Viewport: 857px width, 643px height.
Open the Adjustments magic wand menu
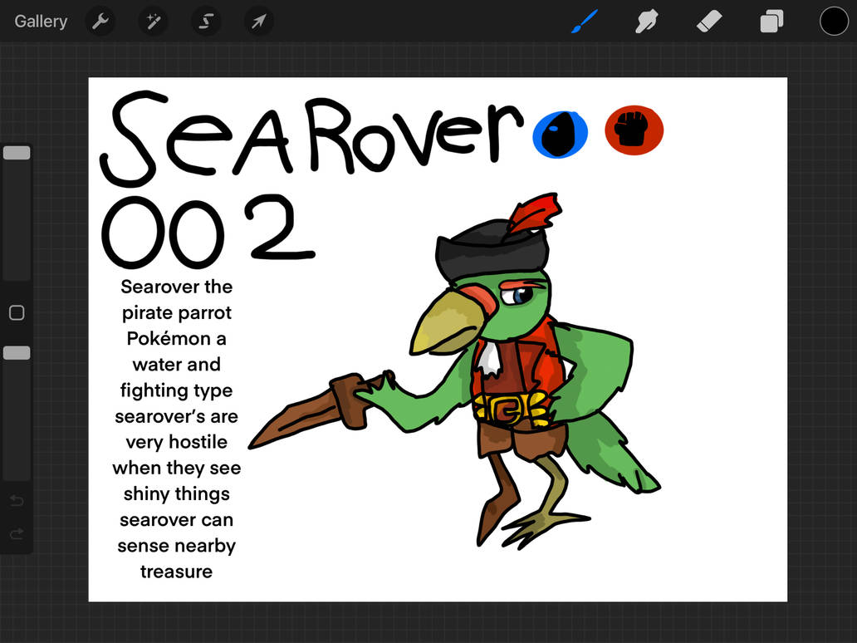pyautogui.click(x=153, y=22)
